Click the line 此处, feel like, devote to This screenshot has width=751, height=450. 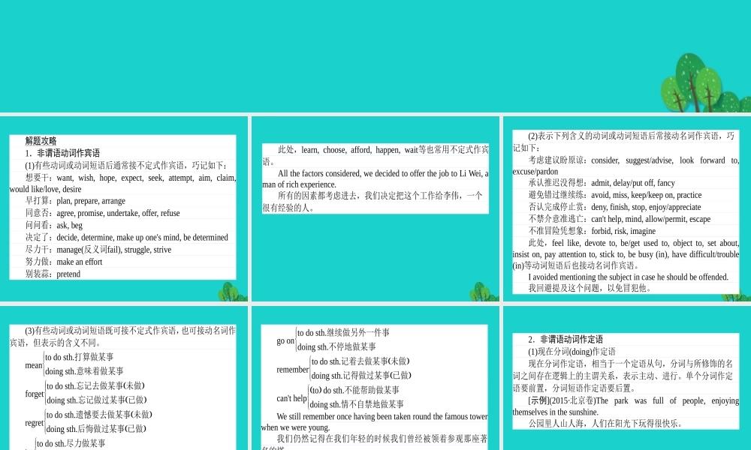(x=626, y=254)
